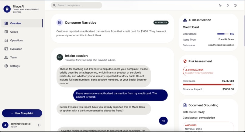Click the 'Fraud Or Scam' issue type value
Image resolution: width=245 pixels, height=132 pixels.
(226, 39)
